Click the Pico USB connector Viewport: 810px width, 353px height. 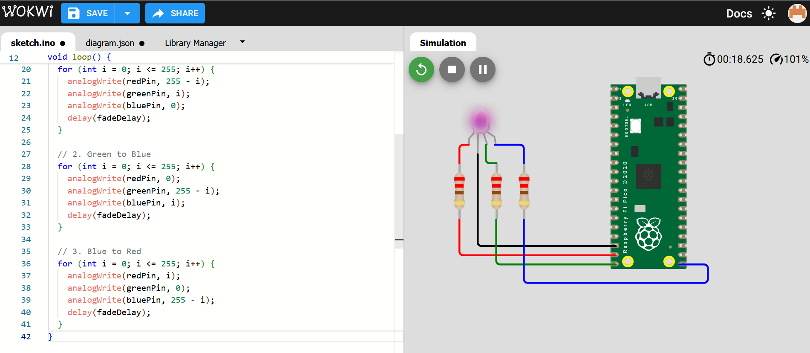648,87
